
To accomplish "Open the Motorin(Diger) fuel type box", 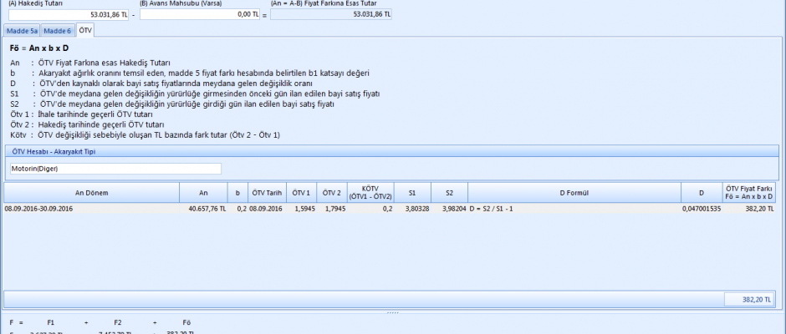I will point(115,169).
